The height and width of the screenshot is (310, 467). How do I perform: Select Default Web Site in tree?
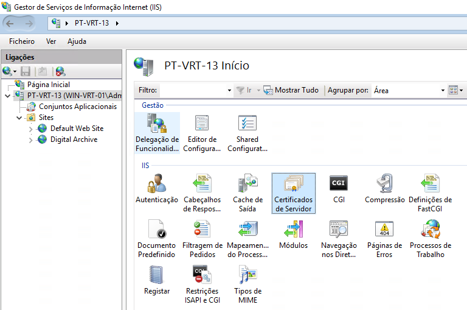click(77, 129)
